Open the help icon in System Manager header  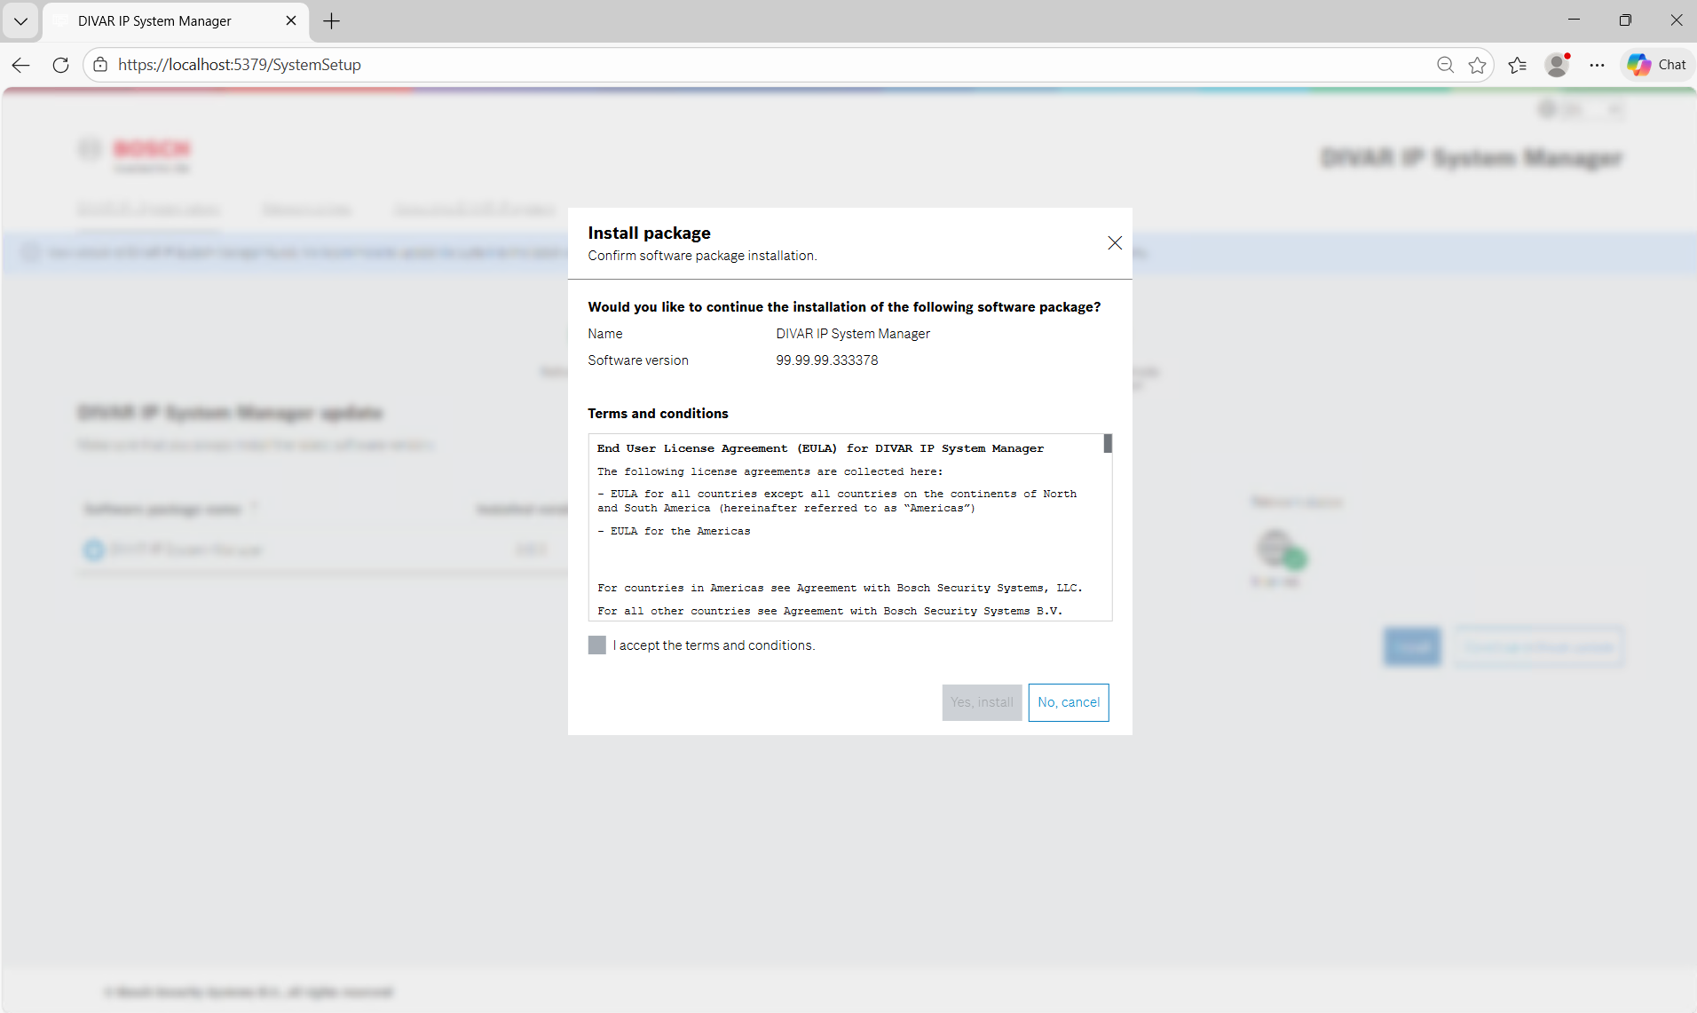coord(1548,108)
